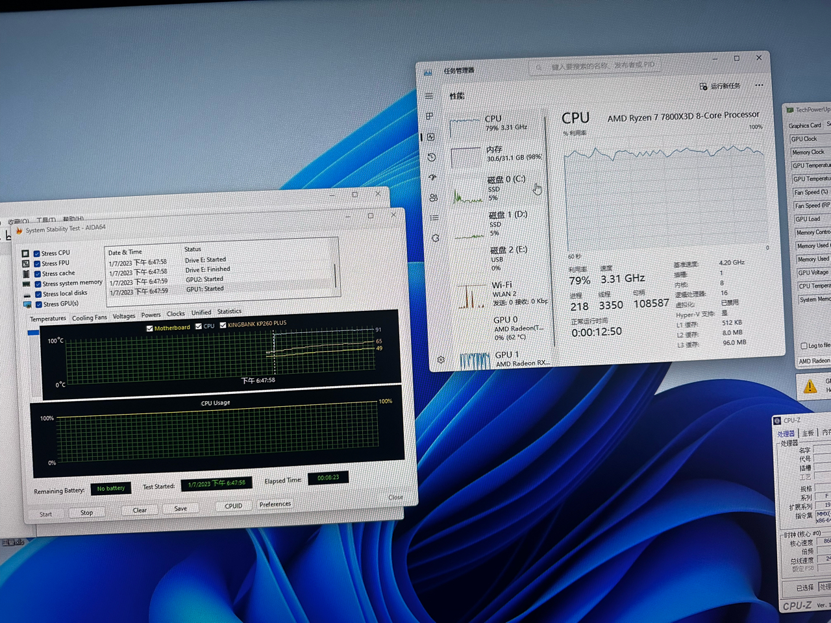Open Task Manager settings gear icon
The width and height of the screenshot is (831, 623).
click(441, 360)
